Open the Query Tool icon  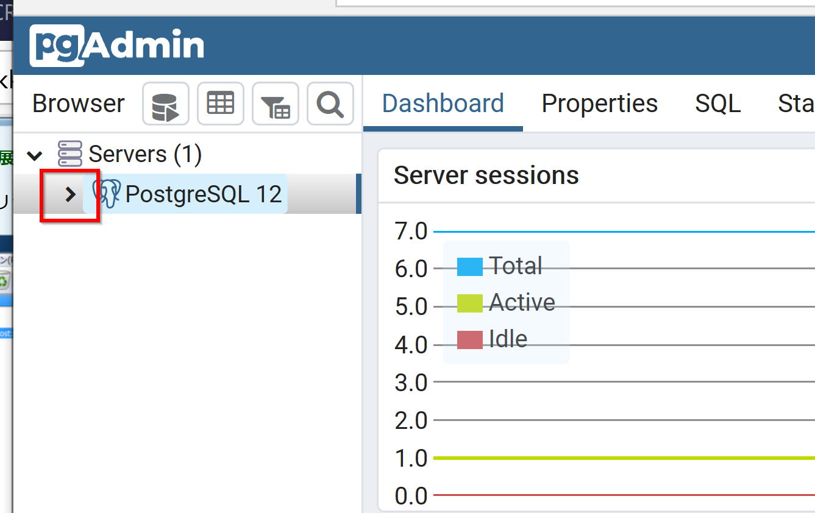165,104
